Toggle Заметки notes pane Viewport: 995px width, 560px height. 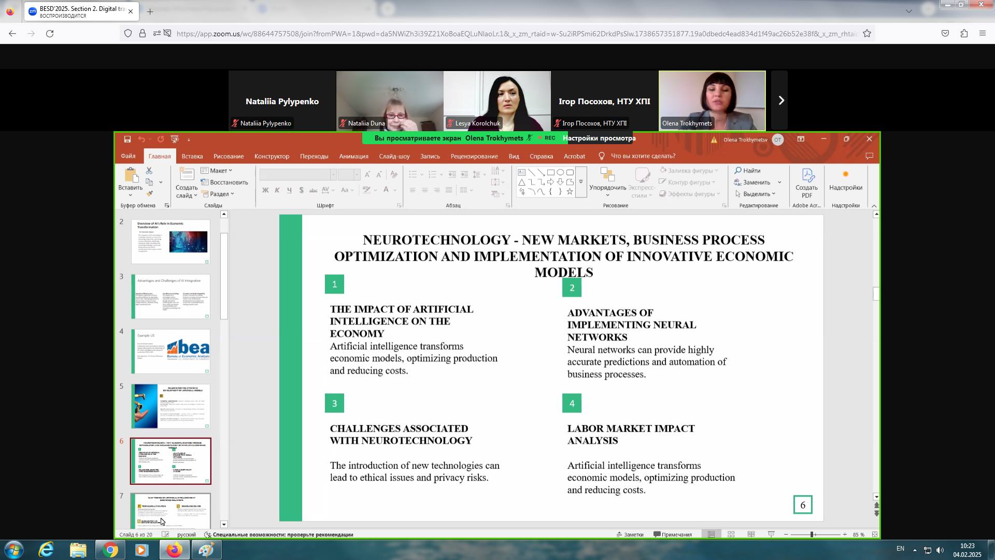coord(630,535)
